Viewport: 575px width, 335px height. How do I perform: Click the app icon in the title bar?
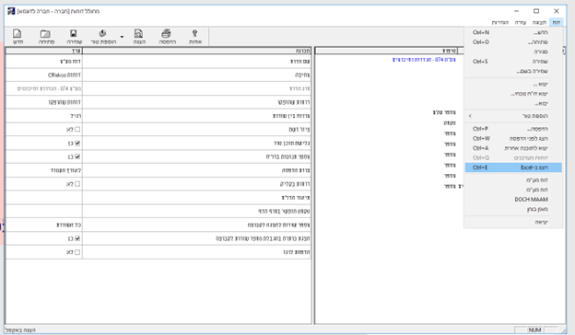(x=11, y=11)
